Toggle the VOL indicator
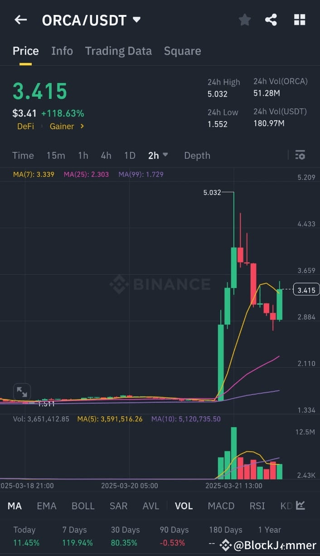The height and width of the screenshot is (556, 320). pyautogui.click(x=184, y=506)
